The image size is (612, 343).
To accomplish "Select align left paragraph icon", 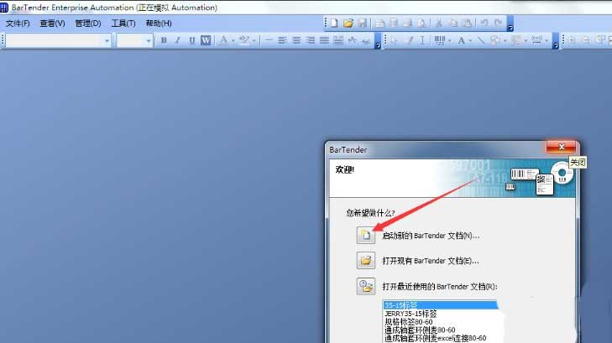I will (x=282, y=40).
